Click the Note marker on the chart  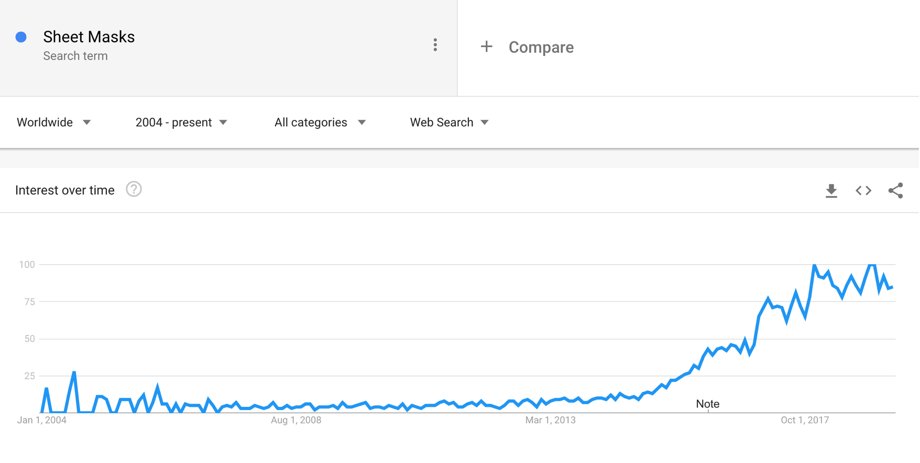tap(707, 404)
